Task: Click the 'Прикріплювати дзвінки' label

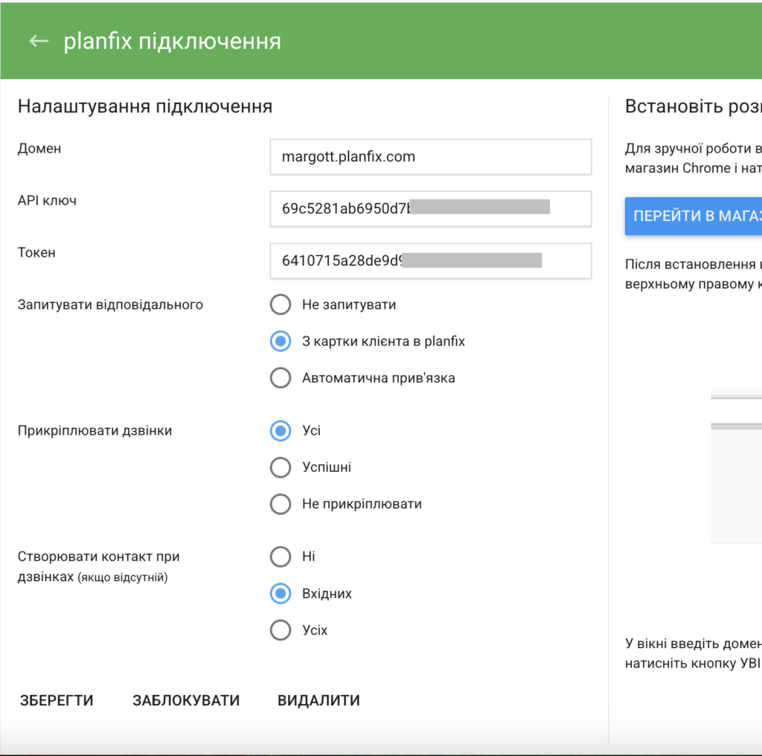Action: coord(95,431)
